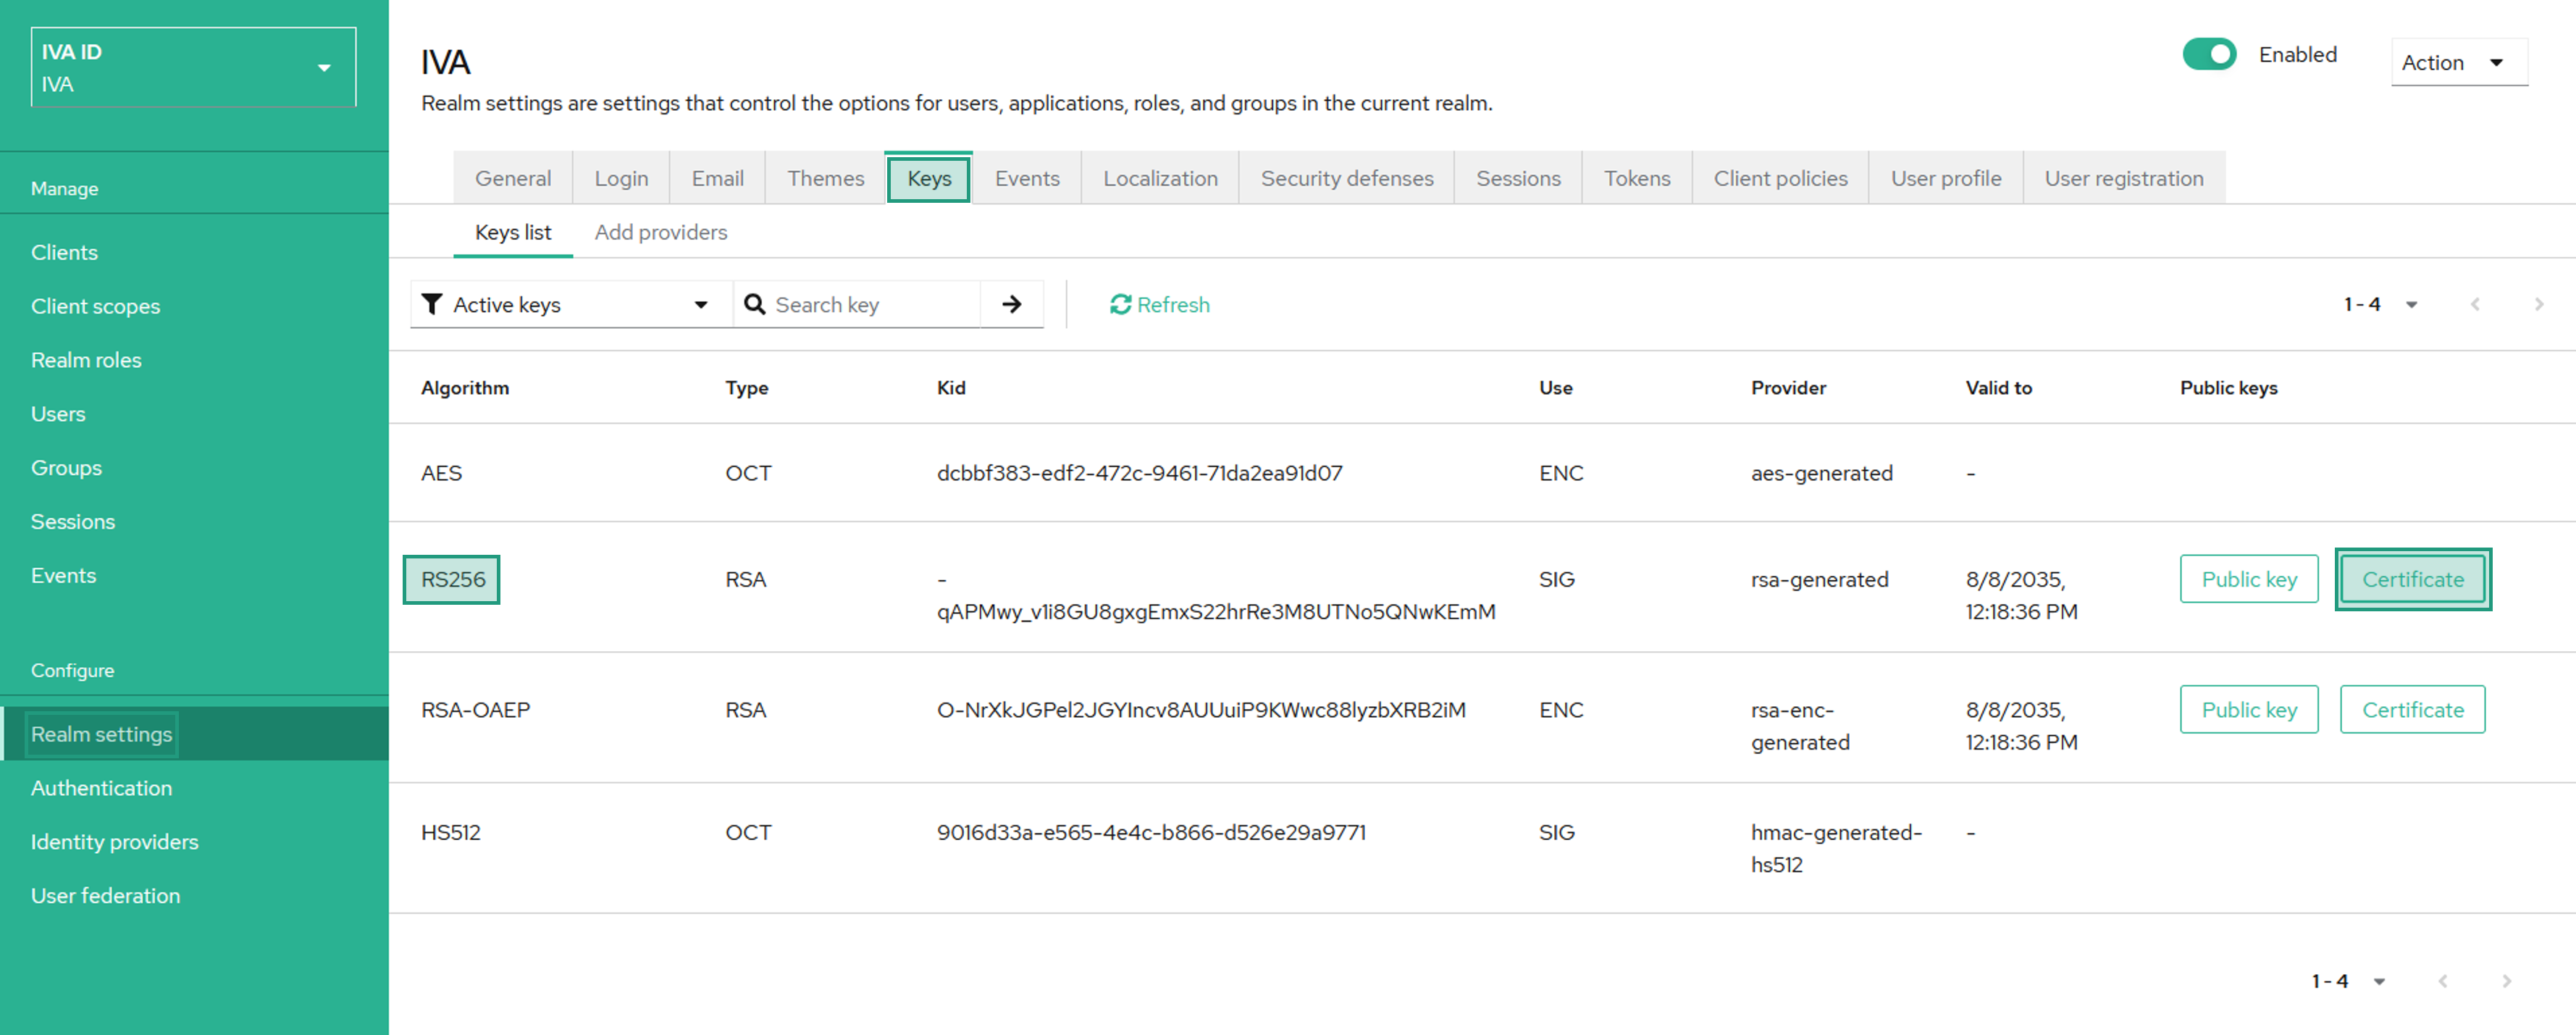Viewport: 2576px width, 1035px height.
Task: Click the magnifier search icon
Action: (755, 304)
